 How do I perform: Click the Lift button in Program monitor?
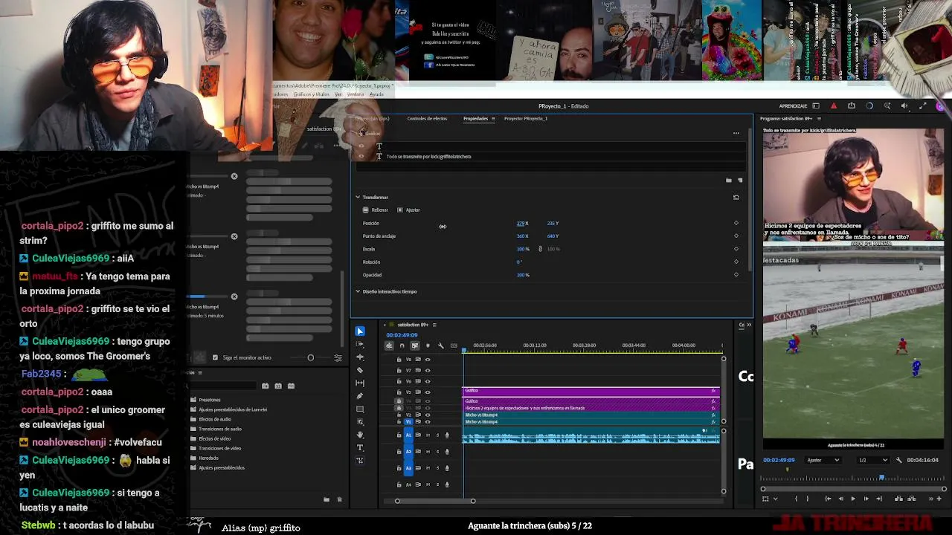(898, 499)
